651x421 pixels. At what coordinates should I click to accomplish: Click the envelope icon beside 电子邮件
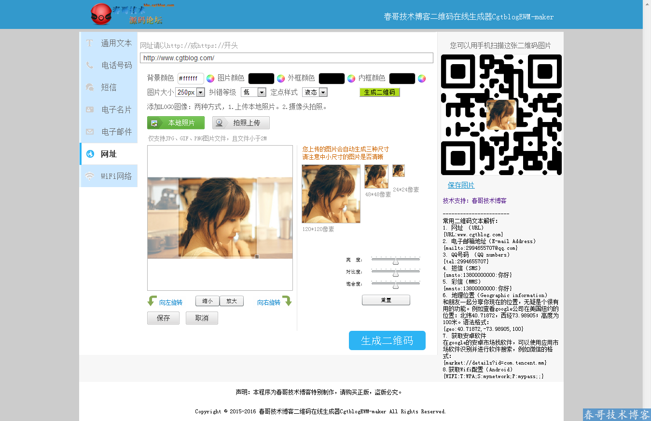90,132
